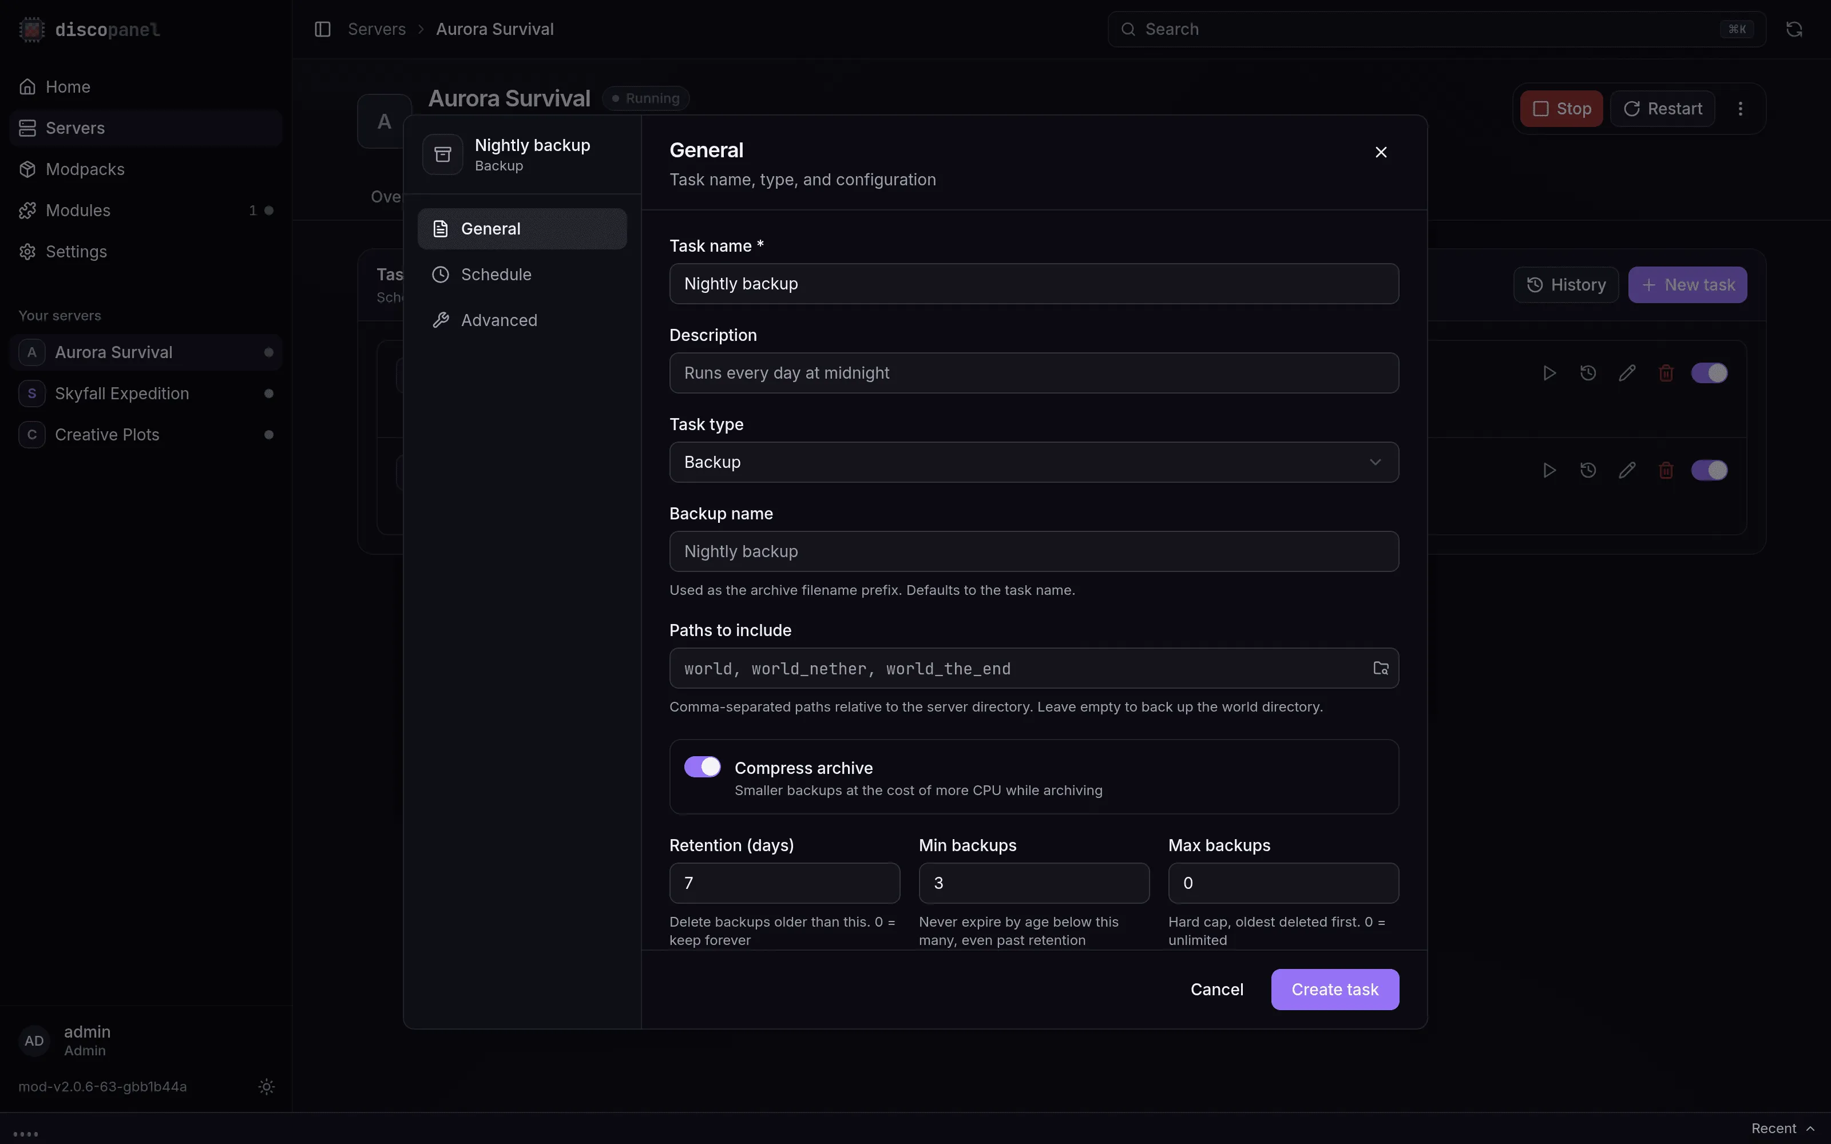Click the edit pencil on the first task row

[x=1627, y=373]
